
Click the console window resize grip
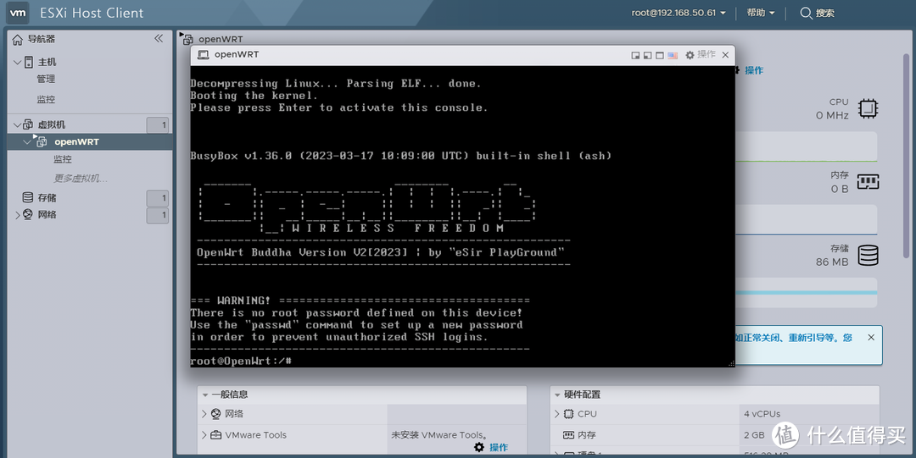731,363
